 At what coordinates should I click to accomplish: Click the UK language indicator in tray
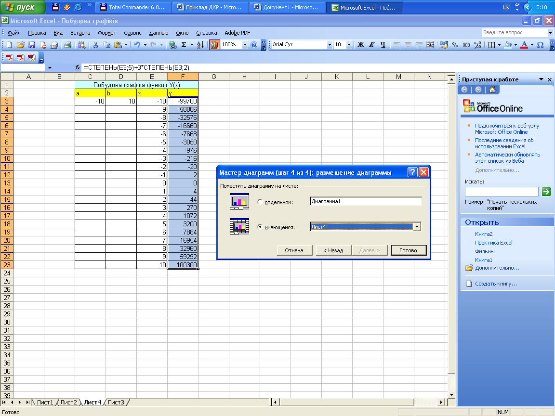point(506,7)
